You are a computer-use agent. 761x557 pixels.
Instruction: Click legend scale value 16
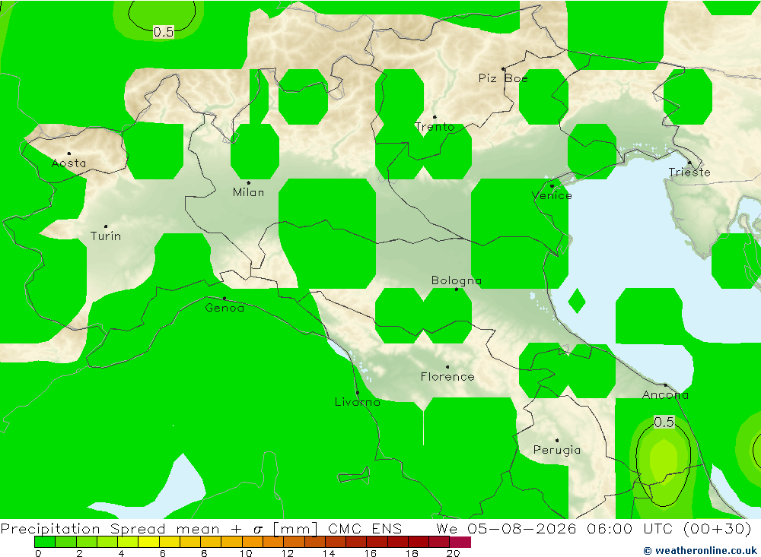pyautogui.click(x=371, y=553)
